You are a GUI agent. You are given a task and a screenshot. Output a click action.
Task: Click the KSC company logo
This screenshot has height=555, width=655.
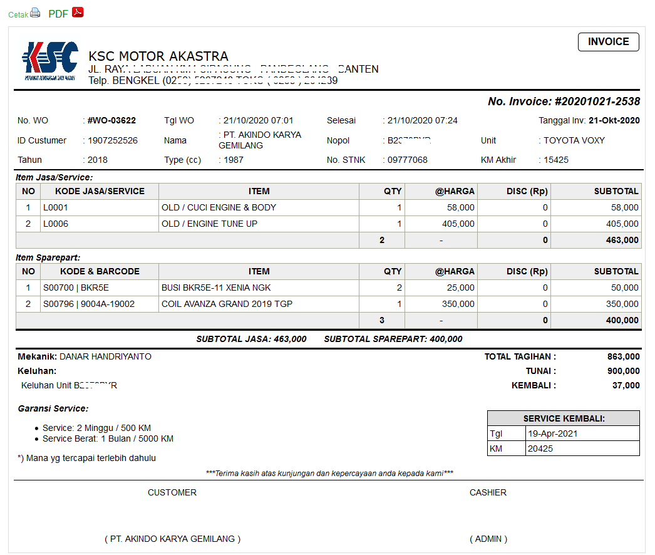[x=50, y=60]
